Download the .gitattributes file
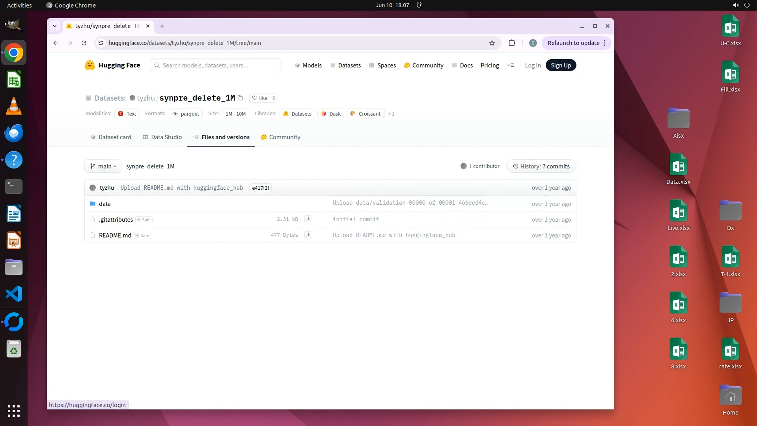757x426 pixels. (308, 219)
